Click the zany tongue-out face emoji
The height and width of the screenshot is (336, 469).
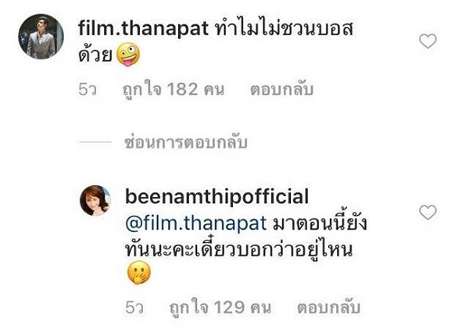(127, 54)
